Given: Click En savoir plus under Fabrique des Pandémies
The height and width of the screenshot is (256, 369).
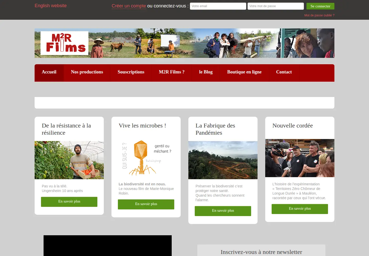Looking at the screenshot, I should point(223,211).
